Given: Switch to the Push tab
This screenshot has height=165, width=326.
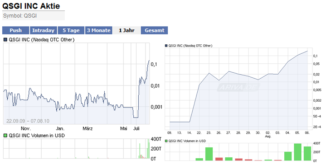Looking at the screenshot, I should pyautogui.click(x=15, y=30).
